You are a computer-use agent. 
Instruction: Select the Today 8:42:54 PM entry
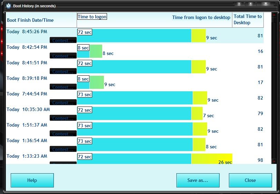pos(27,47)
